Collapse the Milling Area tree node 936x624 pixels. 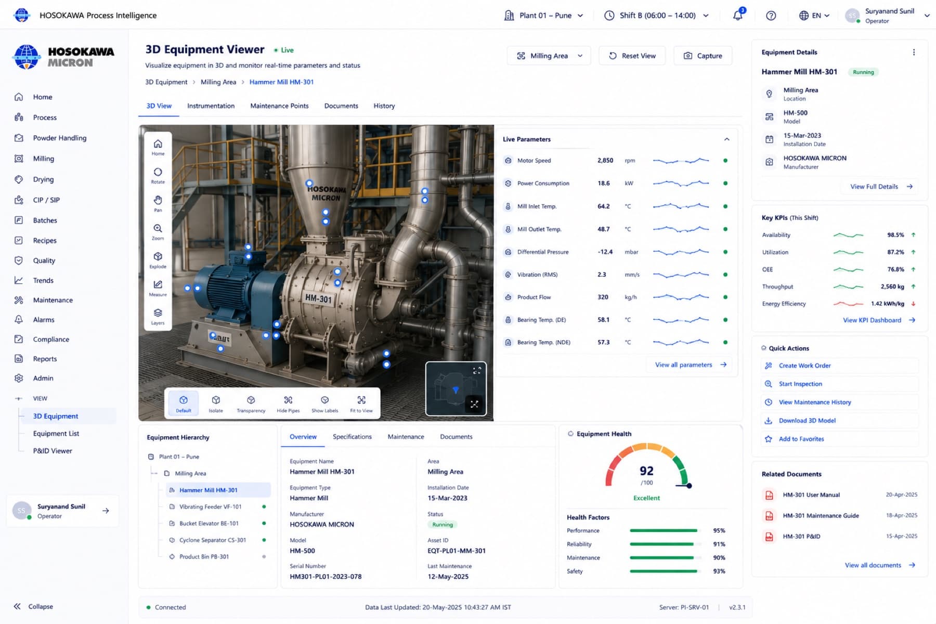154,473
